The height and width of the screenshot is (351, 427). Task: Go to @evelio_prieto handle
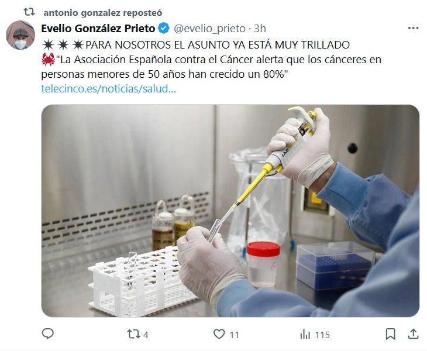[x=209, y=28]
